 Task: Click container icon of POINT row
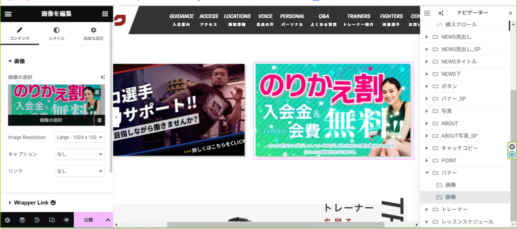[435, 160]
